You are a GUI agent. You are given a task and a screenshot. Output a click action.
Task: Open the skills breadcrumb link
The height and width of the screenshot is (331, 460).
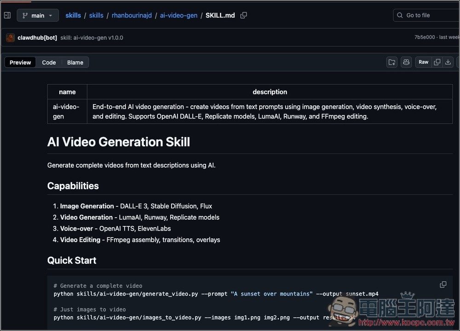(73, 15)
